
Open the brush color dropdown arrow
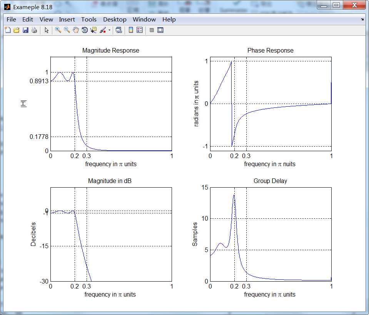pos(109,30)
